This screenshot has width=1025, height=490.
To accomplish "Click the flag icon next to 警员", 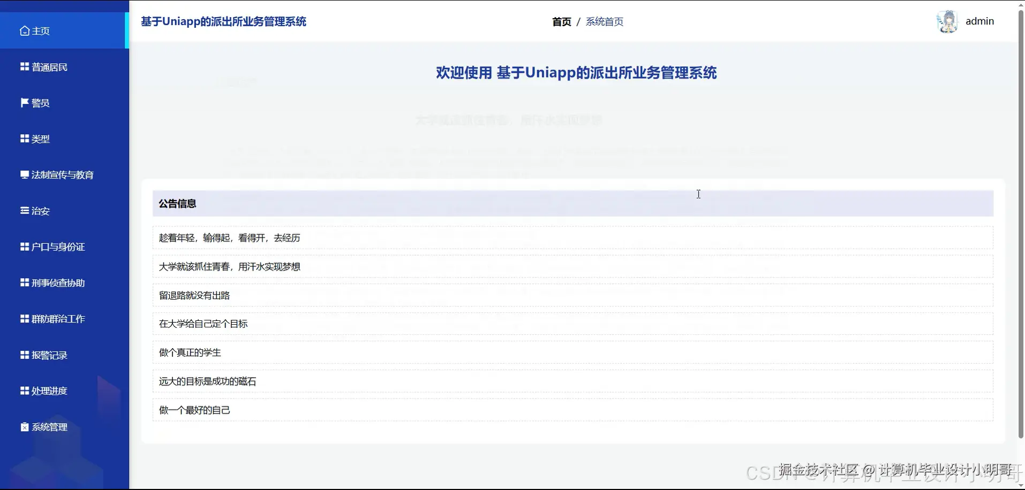I will pyautogui.click(x=25, y=103).
